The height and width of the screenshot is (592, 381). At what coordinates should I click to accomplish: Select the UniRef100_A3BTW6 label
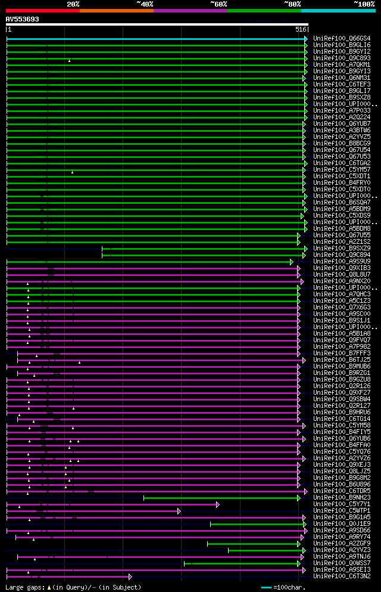[342, 130]
